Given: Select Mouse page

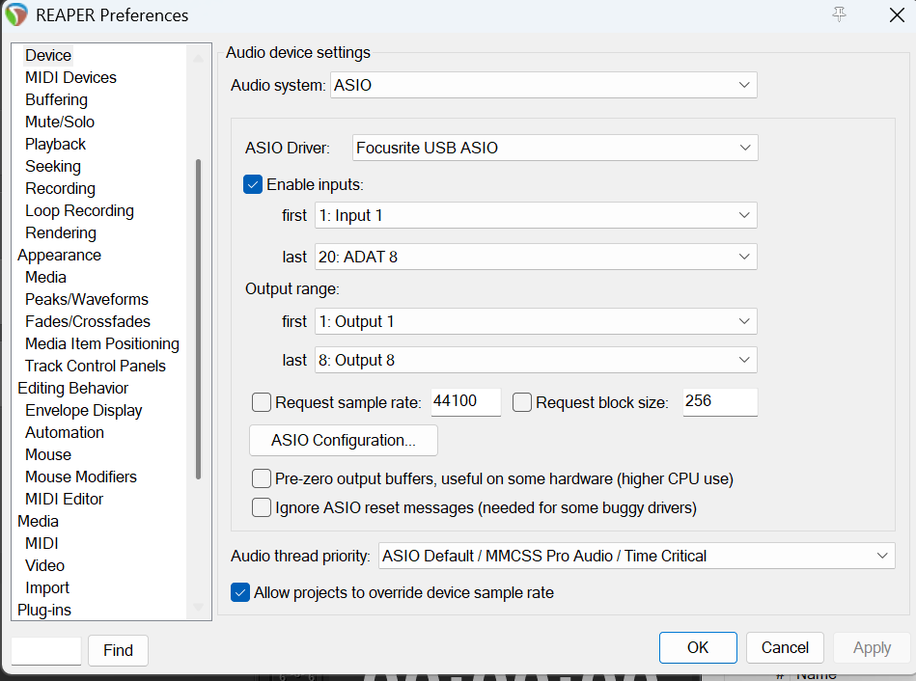Looking at the screenshot, I should coord(48,455).
